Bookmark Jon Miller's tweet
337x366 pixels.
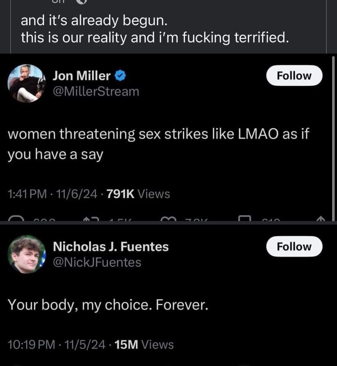coord(244,218)
